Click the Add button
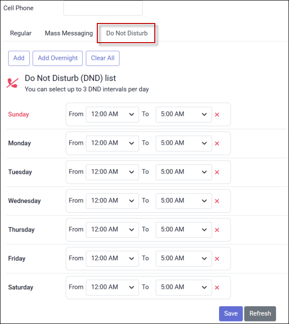The height and width of the screenshot is (324, 289). click(x=19, y=58)
